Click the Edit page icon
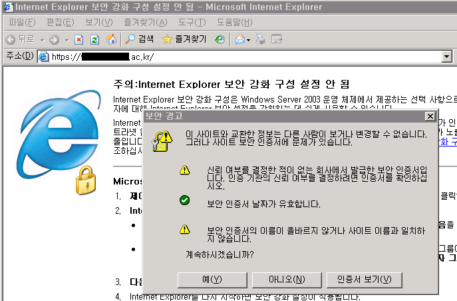Viewport: 457px width, 301px height. coord(276,39)
